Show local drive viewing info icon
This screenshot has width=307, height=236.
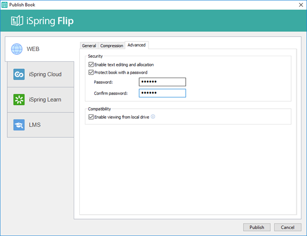click(x=153, y=117)
